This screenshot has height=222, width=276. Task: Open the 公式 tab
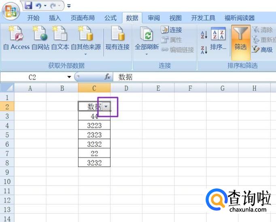coord(110,18)
